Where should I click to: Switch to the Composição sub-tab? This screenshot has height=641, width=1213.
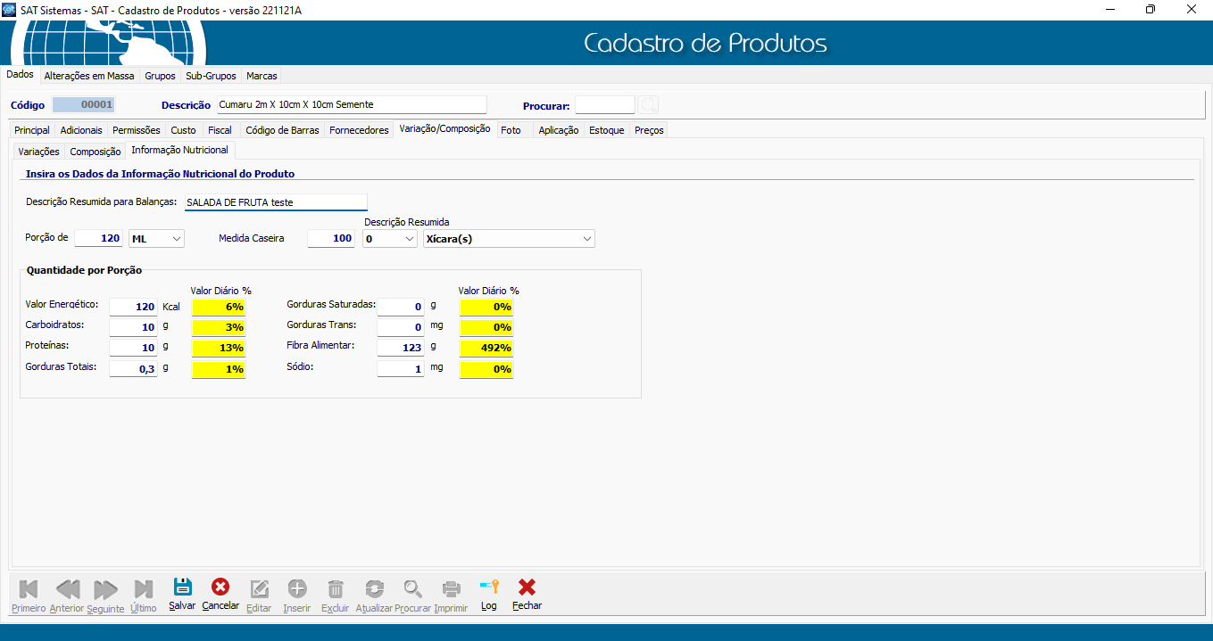(96, 152)
